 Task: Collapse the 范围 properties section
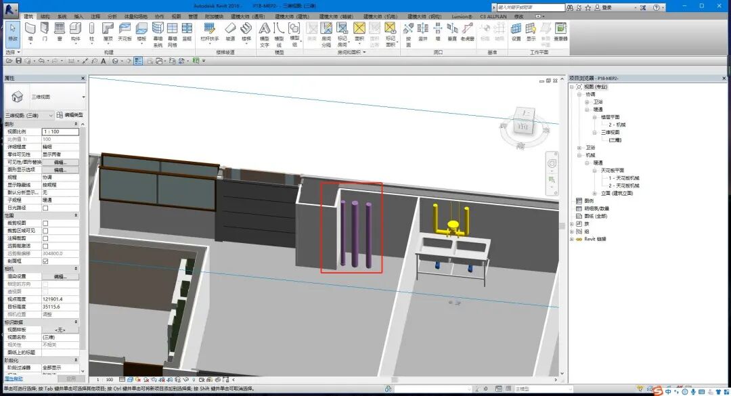pyautogui.click(x=76, y=215)
